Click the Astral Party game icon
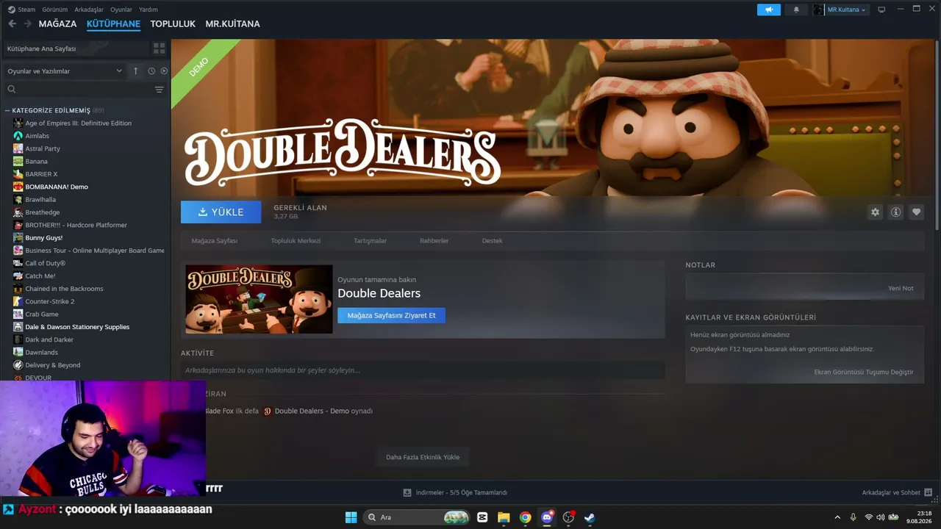 click(x=18, y=148)
